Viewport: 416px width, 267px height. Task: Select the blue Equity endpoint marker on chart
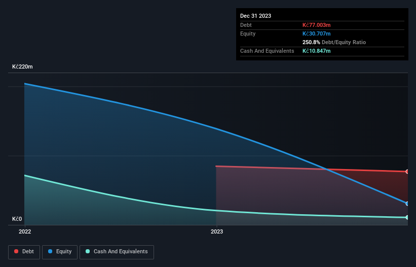407,204
